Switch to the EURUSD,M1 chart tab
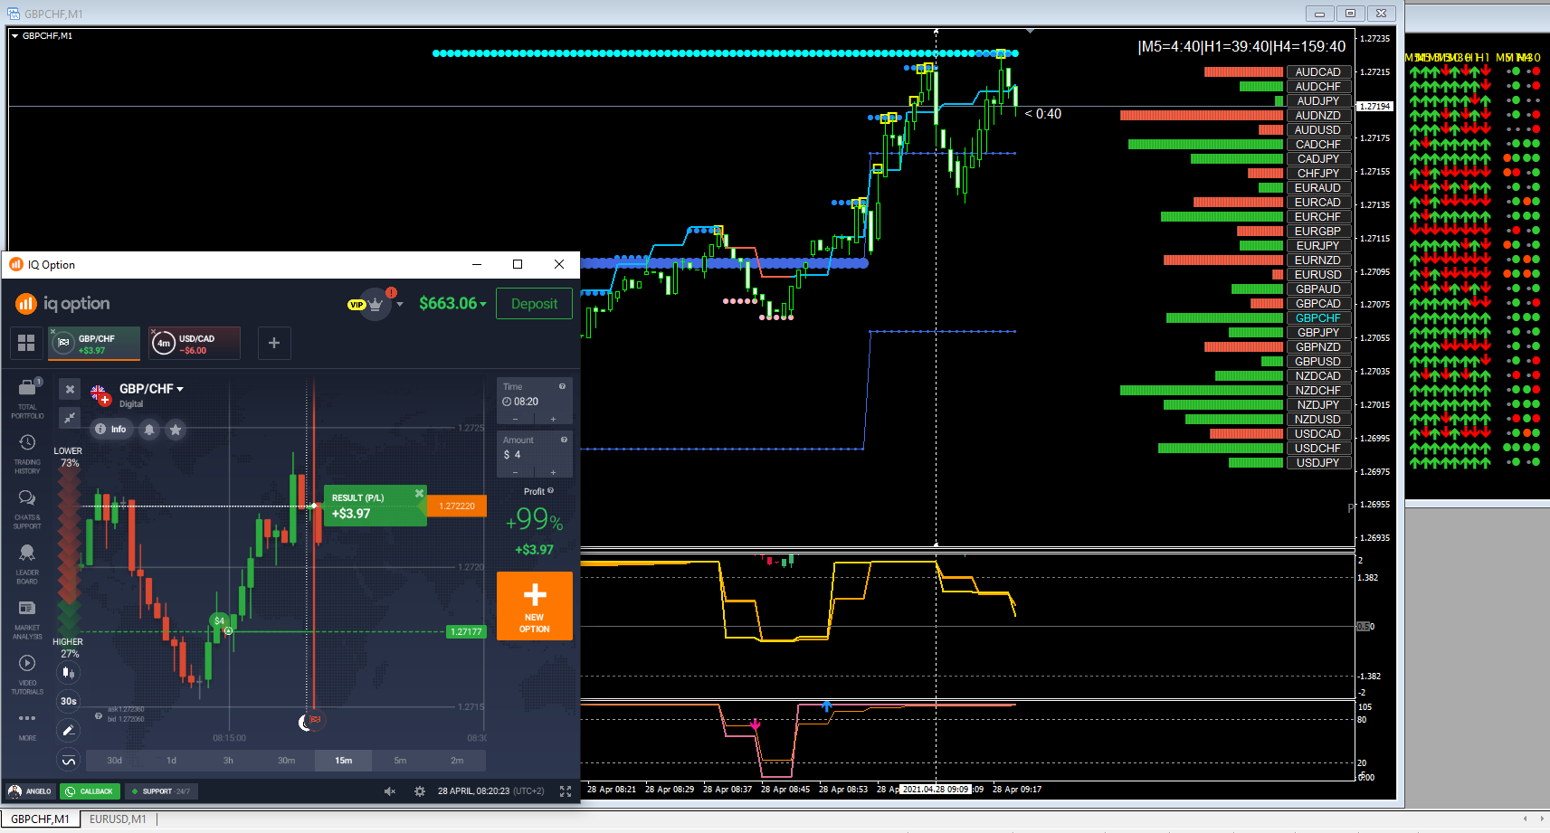Image resolution: width=1550 pixels, height=833 pixels. pyautogui.click(x=118, y=819)
